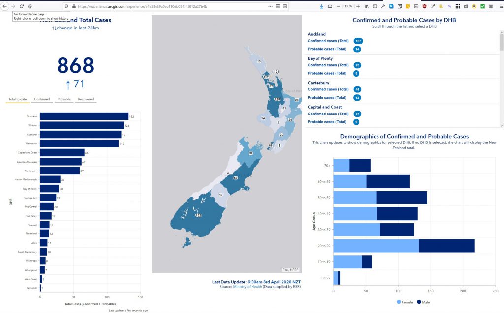Switch to the Probable tab
This screenshot has height=313, width=504.
click(x=63, y=99)
